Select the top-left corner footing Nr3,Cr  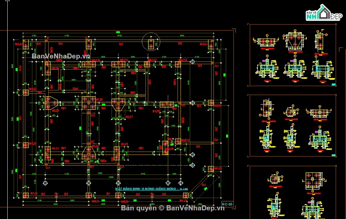(x=26, y=45)
